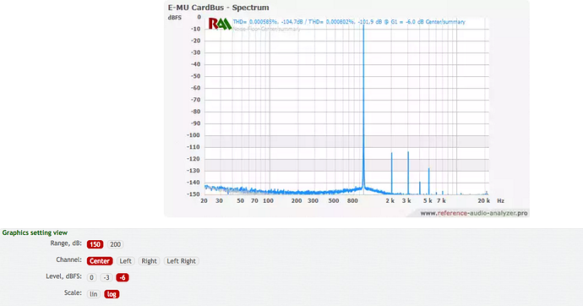Set level to 0 dBFS
This screenshot has width=583, height=306.
tap(91, 277)
